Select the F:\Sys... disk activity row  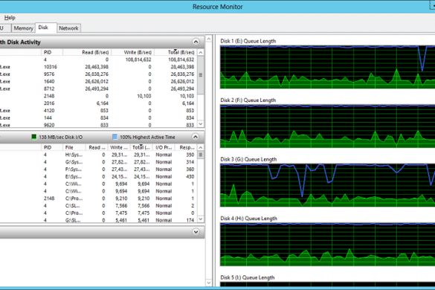(98, 170)
